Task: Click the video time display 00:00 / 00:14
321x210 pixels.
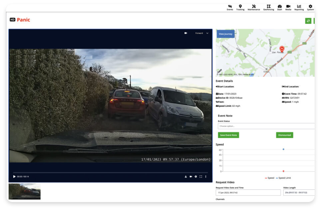Action: coord(23,176)
